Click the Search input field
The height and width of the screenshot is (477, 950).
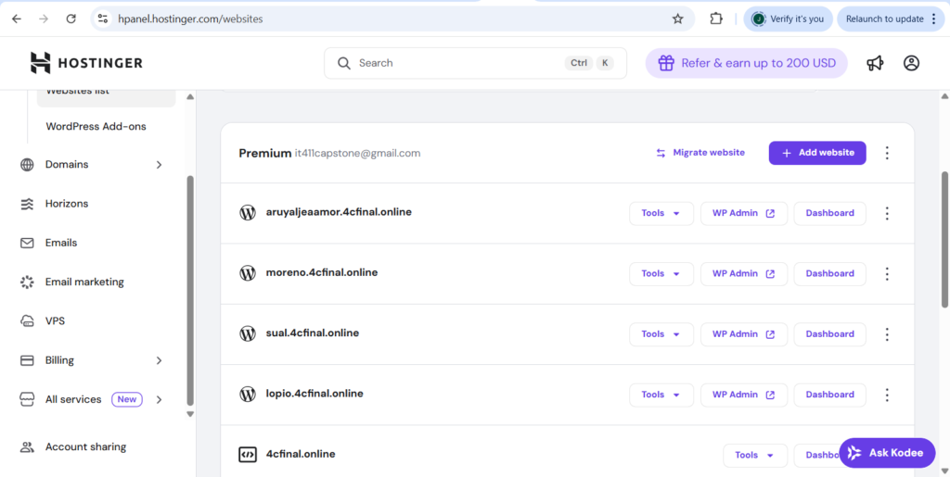[455, 63]
